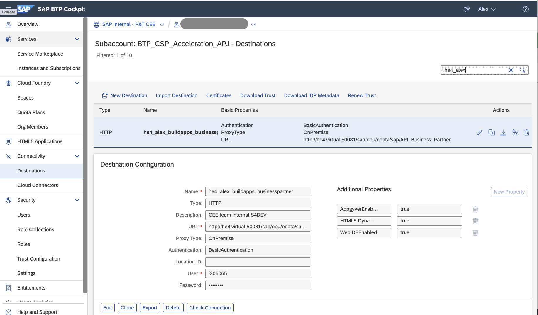Open the feedback chat icon in header

click(x=466, y=9)
